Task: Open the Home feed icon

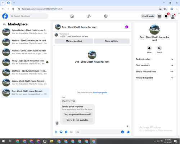Action: (72, 16)
